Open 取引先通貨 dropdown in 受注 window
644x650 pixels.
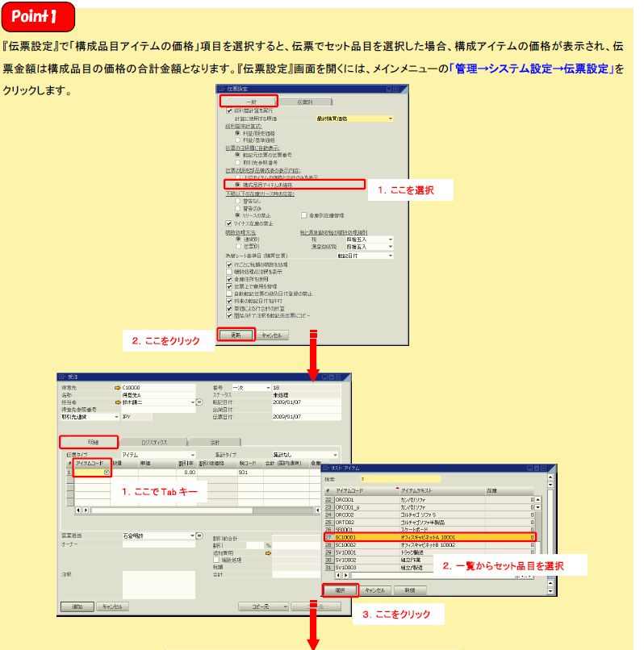[x=90, y=417]
